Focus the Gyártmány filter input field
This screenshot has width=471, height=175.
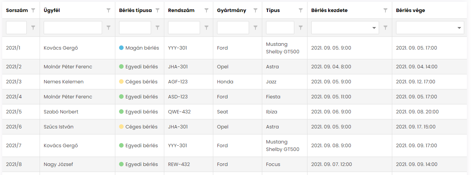(x=233, y=28)
